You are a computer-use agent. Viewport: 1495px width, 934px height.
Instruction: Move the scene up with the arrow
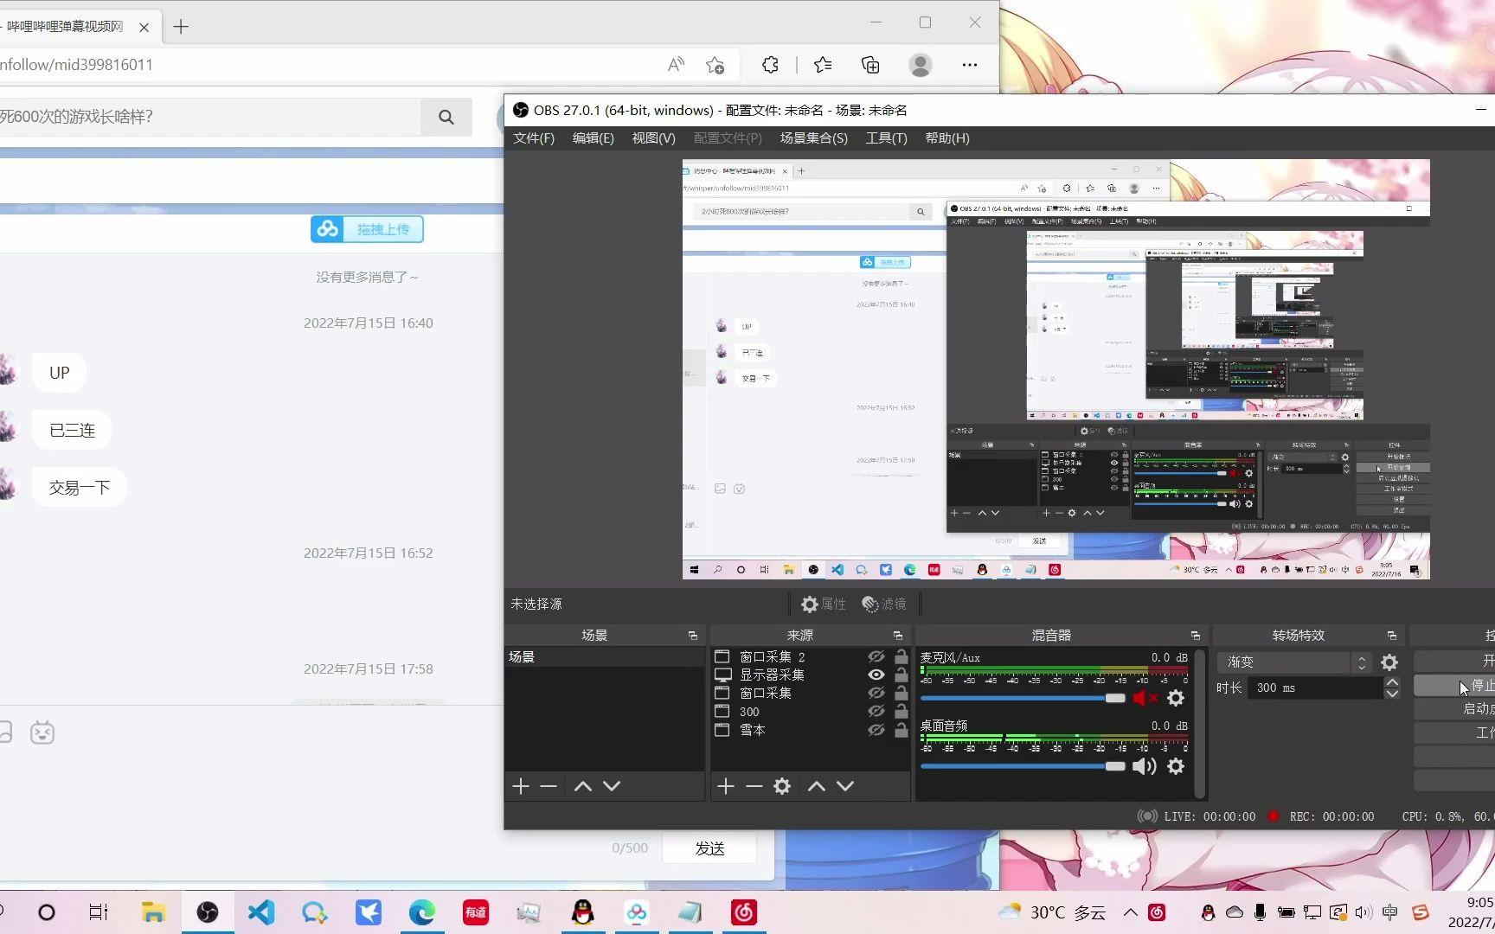point(583,786)
